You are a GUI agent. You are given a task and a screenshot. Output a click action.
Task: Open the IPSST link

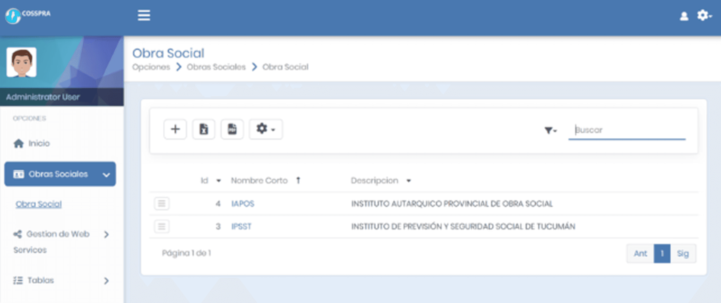[x=241, y=226]
